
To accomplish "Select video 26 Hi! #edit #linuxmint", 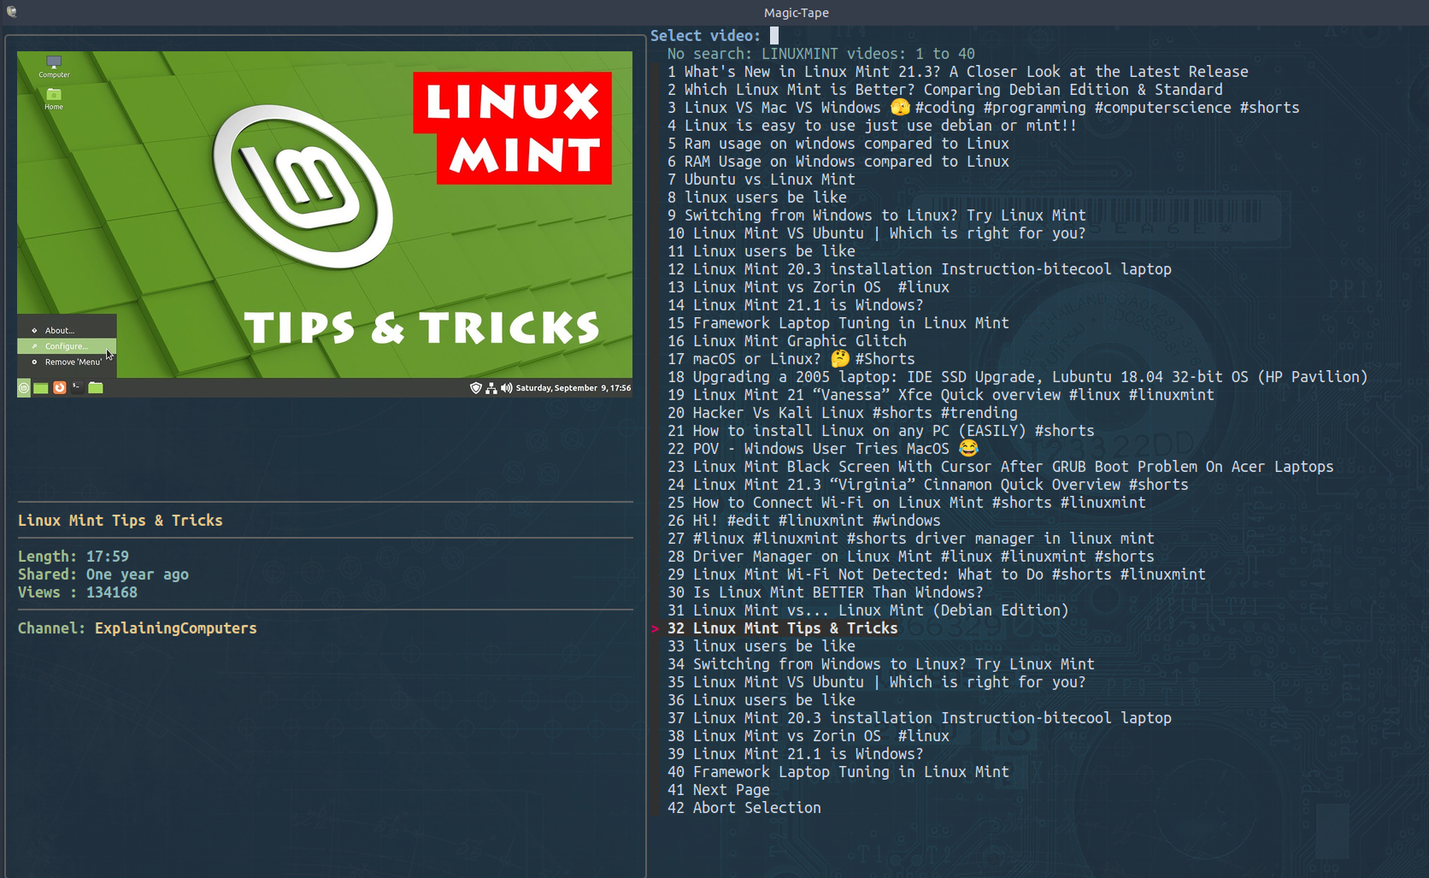I will (x=803, y=521).
